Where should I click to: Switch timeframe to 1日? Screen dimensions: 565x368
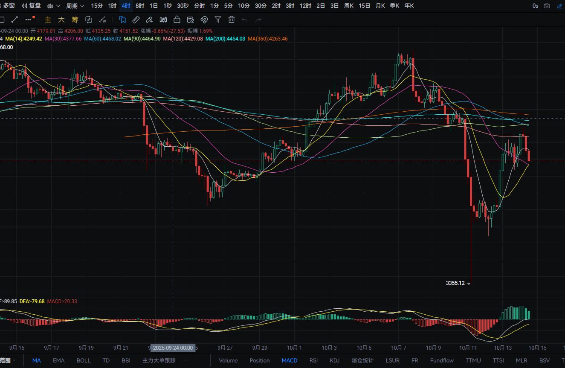154,6
